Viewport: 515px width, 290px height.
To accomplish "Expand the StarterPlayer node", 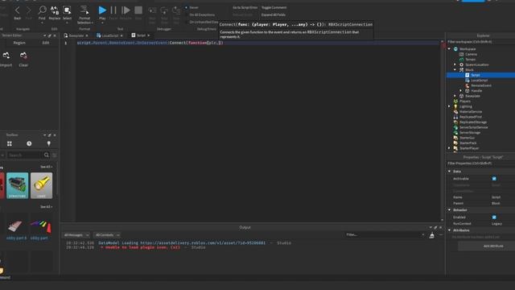I will tap(449, 148).
